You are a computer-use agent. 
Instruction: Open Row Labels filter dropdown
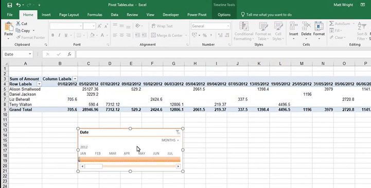coord(39,84)
